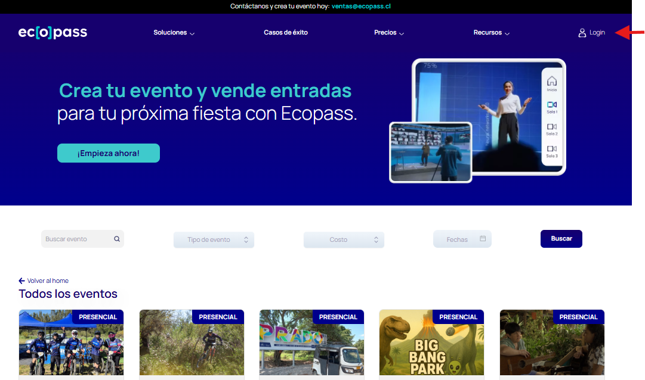Viewport: 645px width, 380px height.
Task: Click the Buscar button
Action: (x=561, y=239)
